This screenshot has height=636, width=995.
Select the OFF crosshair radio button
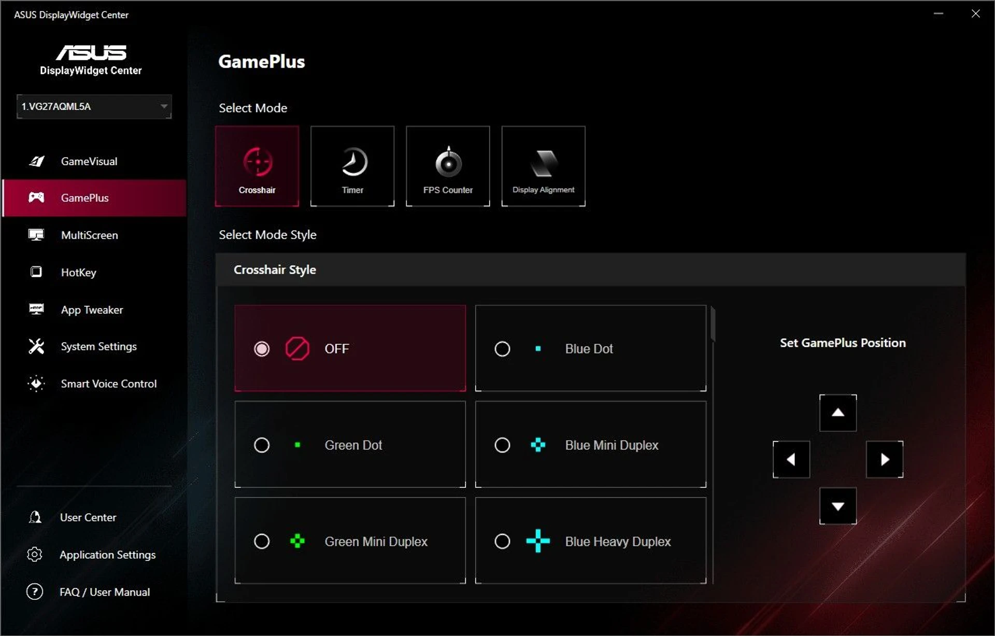[x=262, y=349]
